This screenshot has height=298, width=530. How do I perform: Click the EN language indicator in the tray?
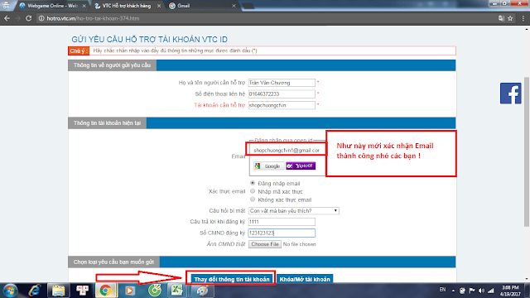pos(442,290)
